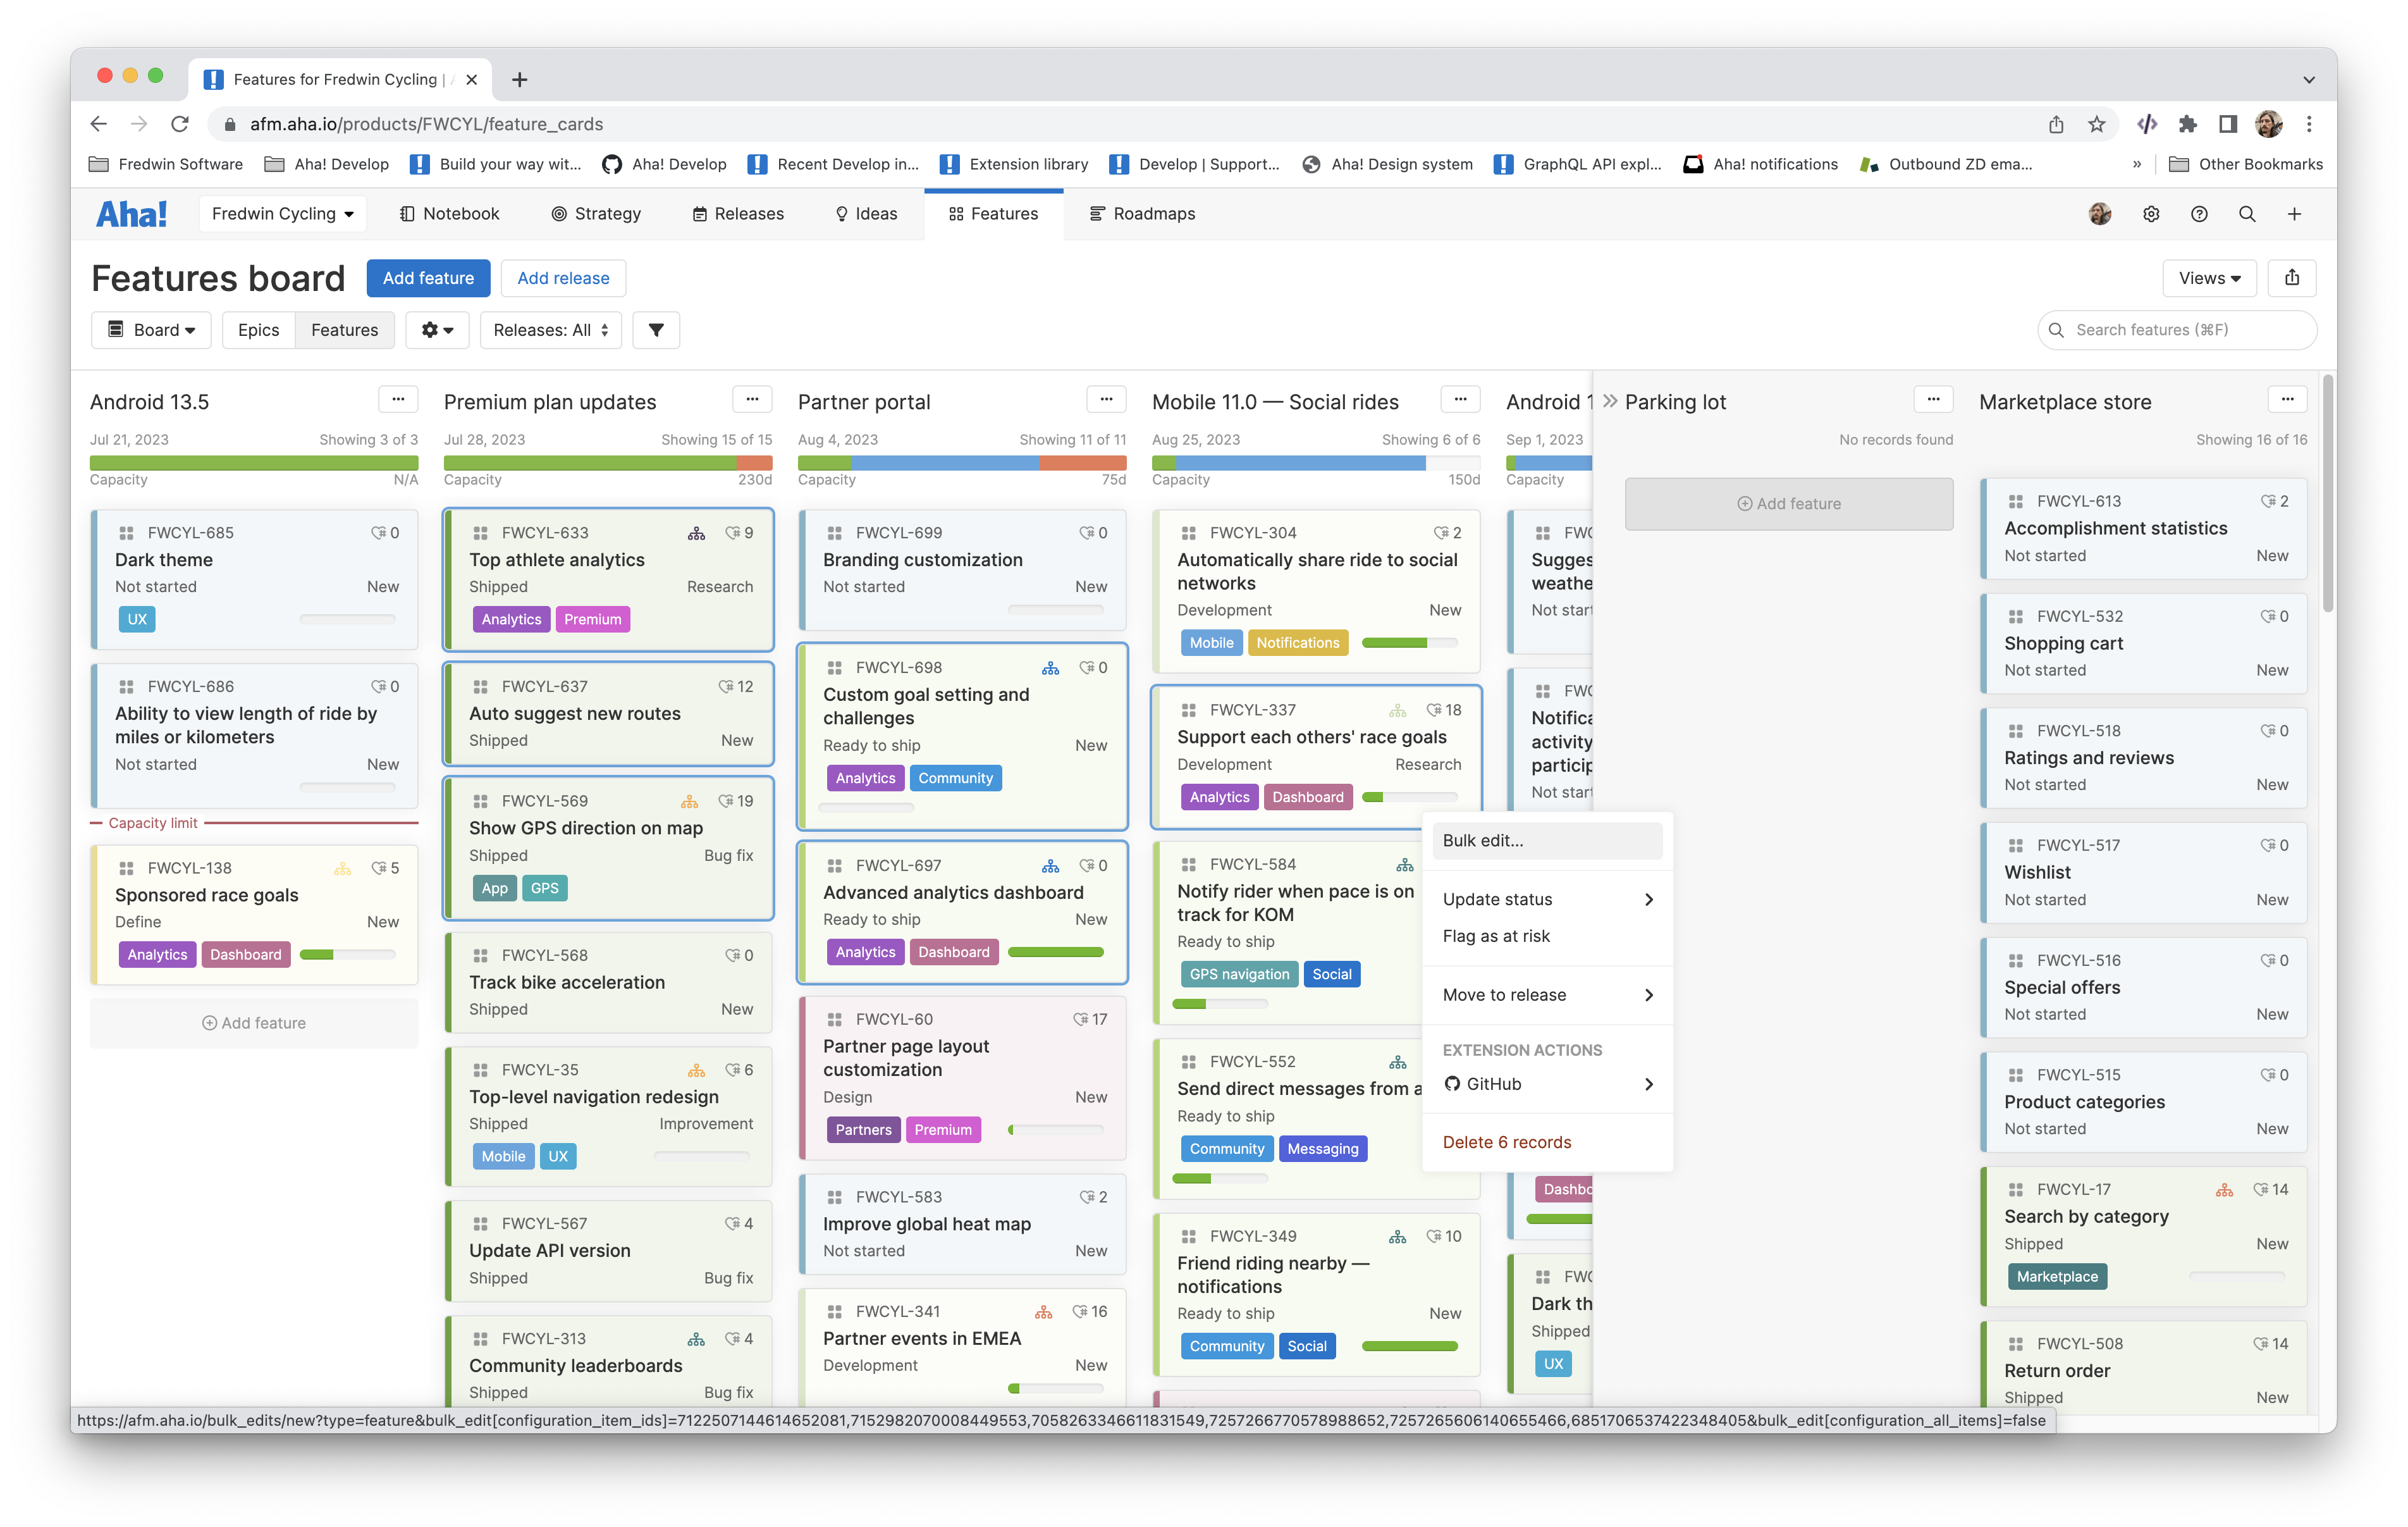2408x1527 pixels.
Task: Click drag handle on FWCYL-685 card
Action: coord(126,533)
